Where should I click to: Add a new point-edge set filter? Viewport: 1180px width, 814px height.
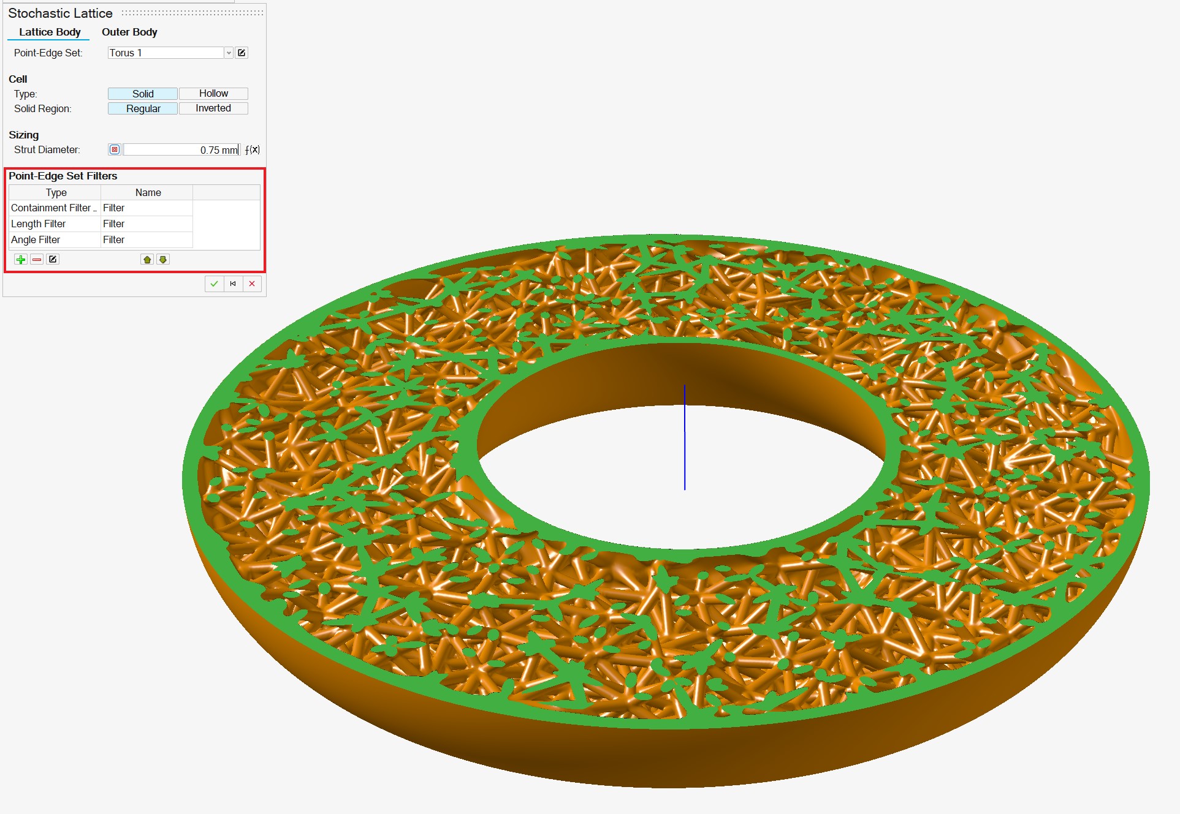coord(21,260)
